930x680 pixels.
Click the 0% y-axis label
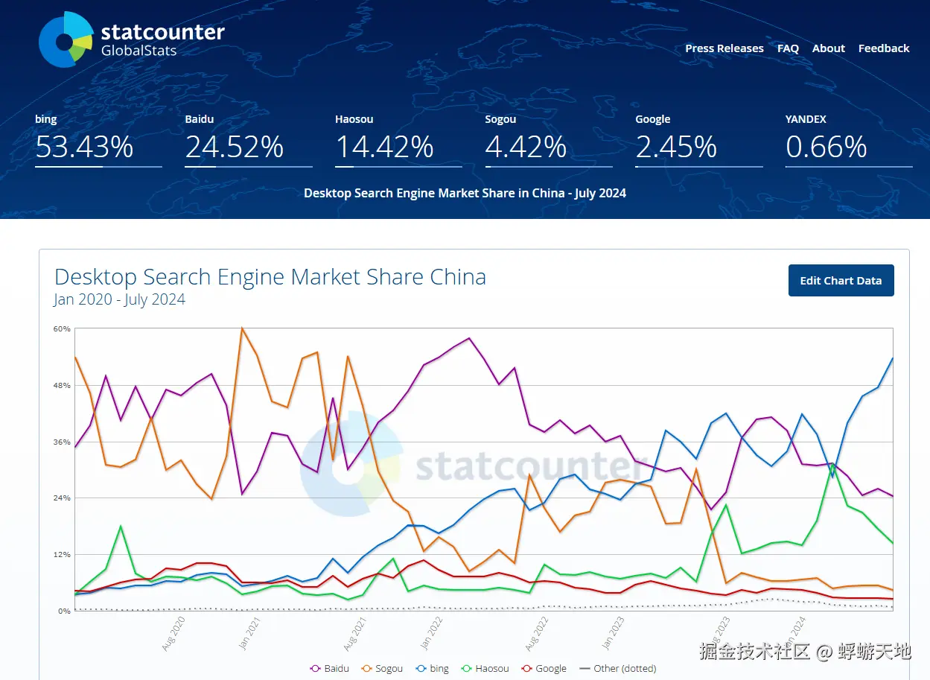pyautogui.click(x=64, y=611)
